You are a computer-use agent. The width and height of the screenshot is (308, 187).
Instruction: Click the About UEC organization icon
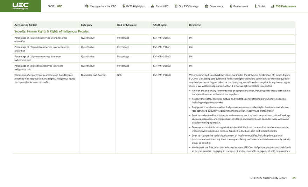153,6
